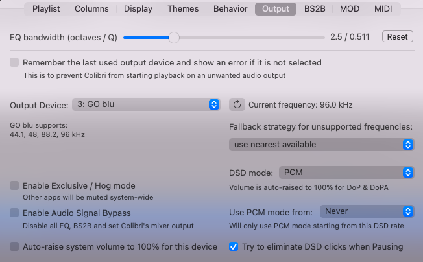Enable Audio Signal Bypass checkbox
Viewport: 423px width, 262px height.
coord(14,213)
